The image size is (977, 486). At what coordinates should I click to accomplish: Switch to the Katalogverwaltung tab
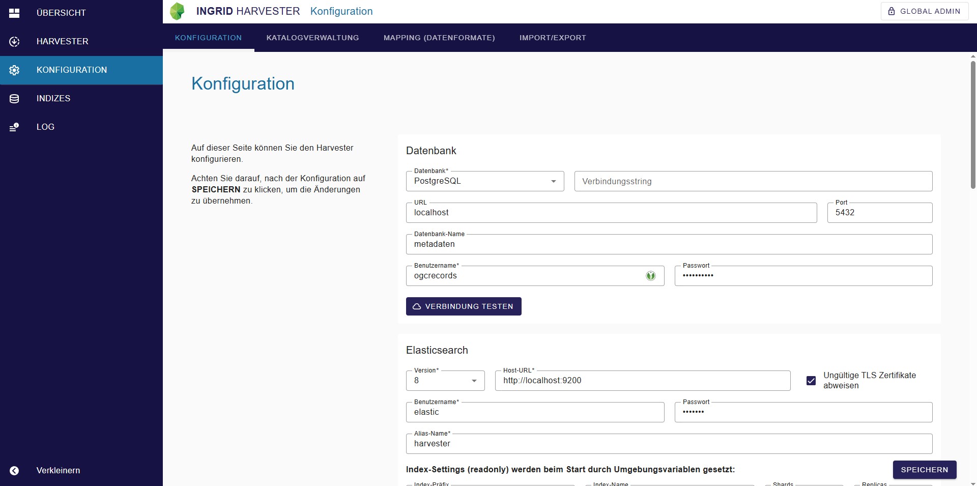click(312, 38)
